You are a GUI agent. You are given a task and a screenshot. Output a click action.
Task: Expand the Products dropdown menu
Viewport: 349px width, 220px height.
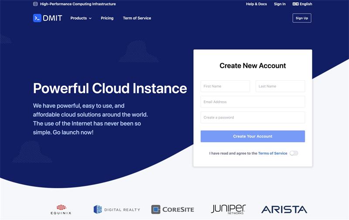click(81, 18)
